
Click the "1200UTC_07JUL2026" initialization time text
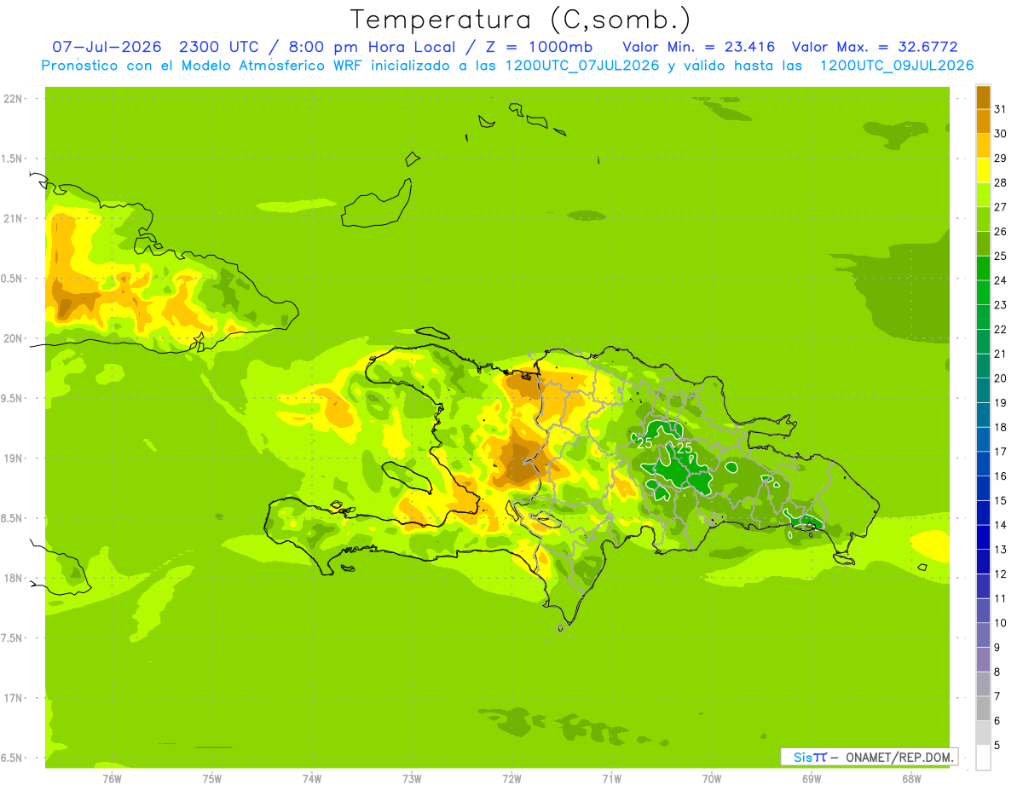pos(582,66)
